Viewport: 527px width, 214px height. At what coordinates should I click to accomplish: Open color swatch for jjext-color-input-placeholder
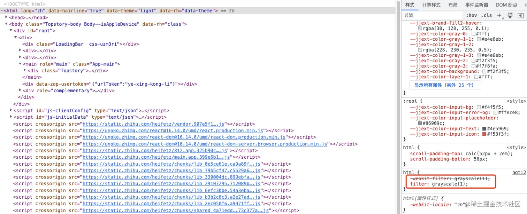coord(420,124)
